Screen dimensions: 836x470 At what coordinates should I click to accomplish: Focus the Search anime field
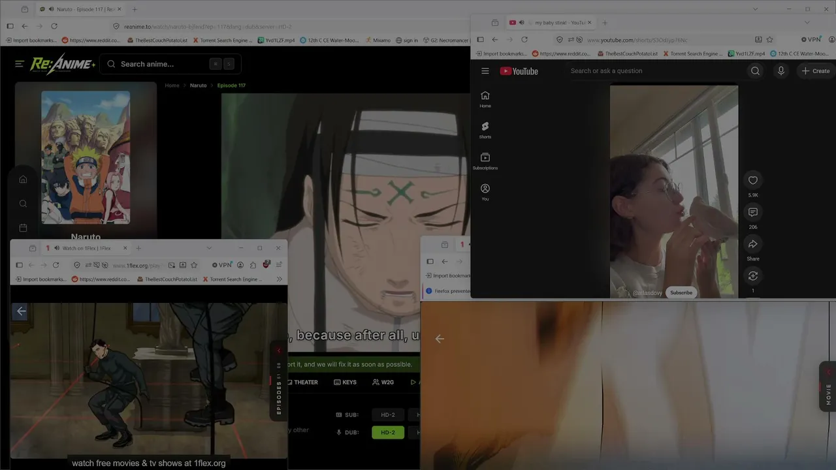[170, 64]
